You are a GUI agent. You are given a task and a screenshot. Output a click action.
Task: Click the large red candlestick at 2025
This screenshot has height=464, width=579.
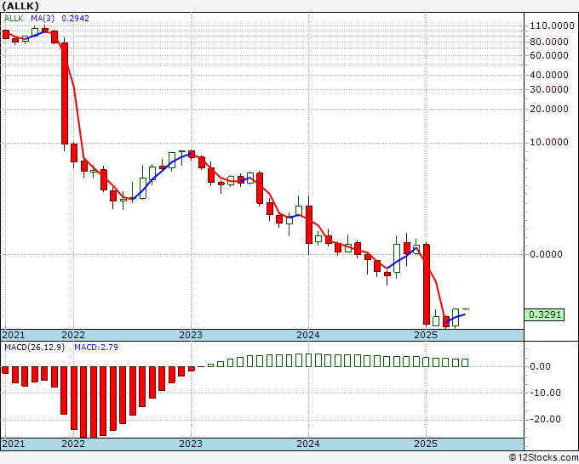427,284
